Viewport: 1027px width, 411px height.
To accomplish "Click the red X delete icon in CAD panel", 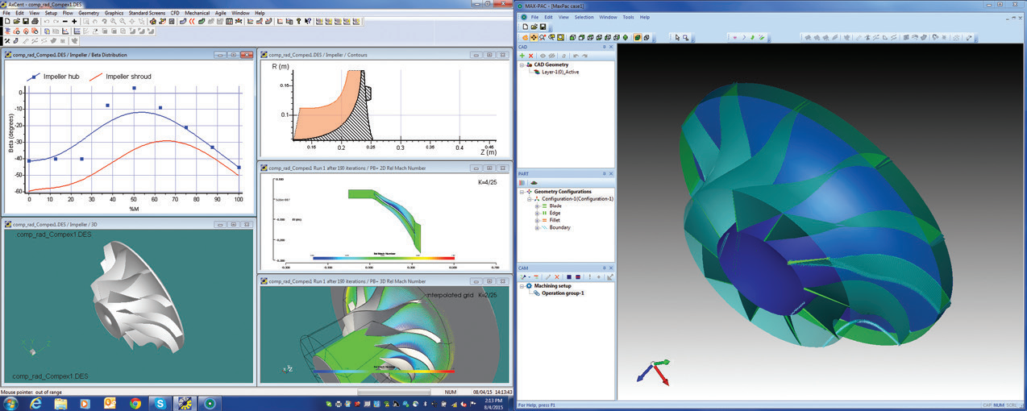I will [x=530, y=56].
